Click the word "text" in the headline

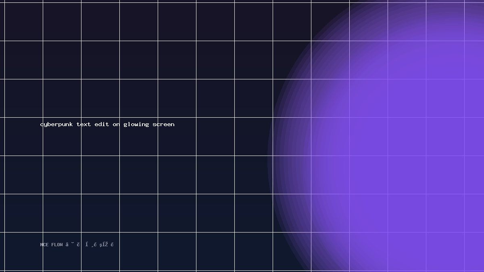pos(84,124)
